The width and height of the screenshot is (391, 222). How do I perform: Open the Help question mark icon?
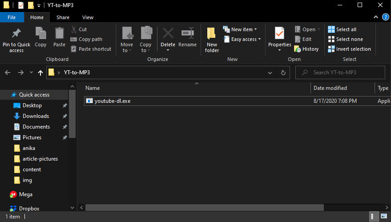pos(385,17)
